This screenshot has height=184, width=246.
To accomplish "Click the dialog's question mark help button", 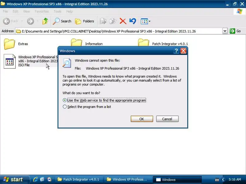I will click(176, 51).
